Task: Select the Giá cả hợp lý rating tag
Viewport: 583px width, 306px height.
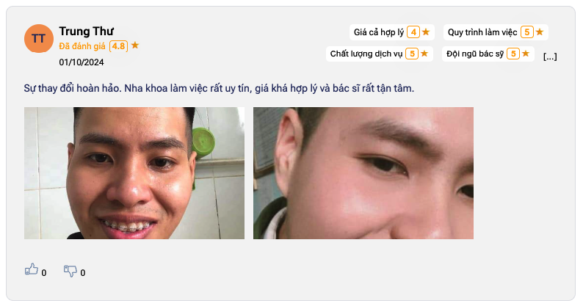Action: point(392,32)
